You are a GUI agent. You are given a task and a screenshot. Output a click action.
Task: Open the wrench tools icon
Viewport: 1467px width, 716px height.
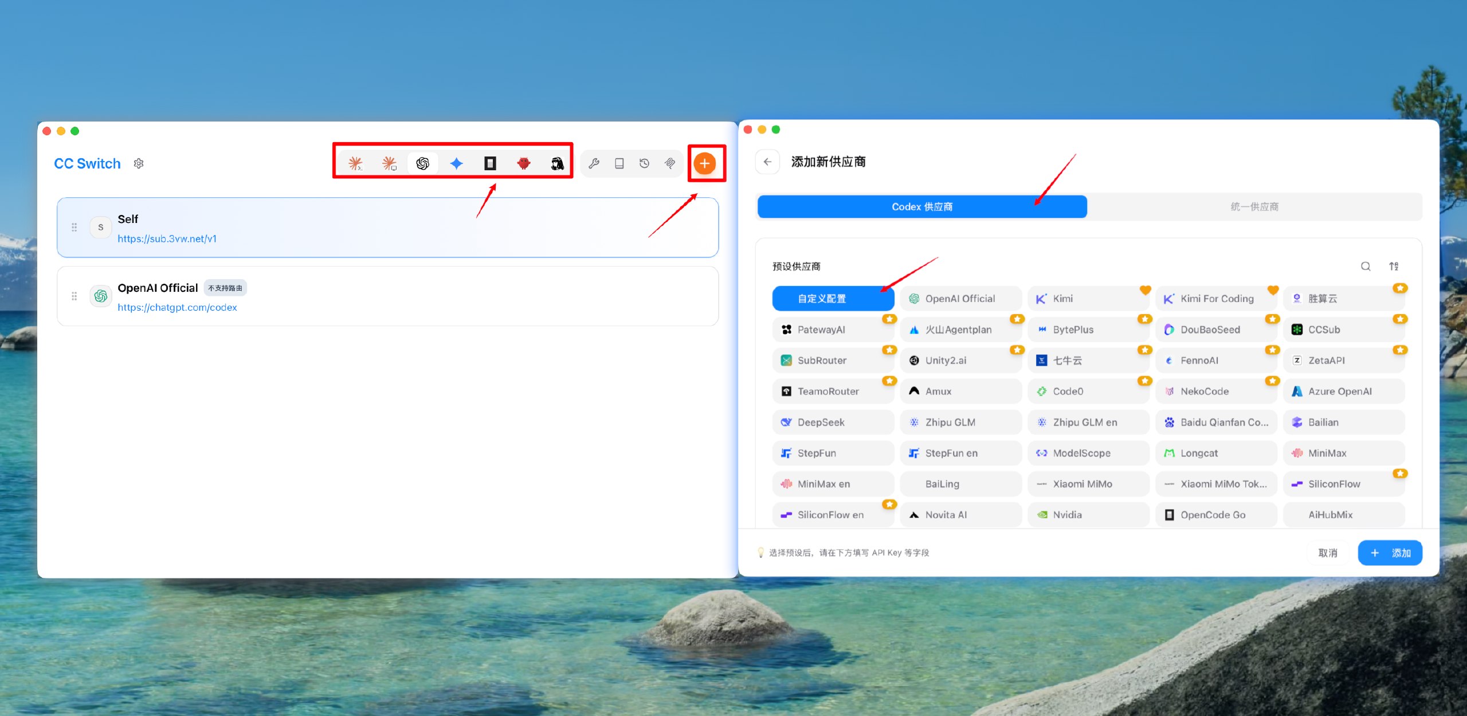pyautogui.click(x=594, y=163)
